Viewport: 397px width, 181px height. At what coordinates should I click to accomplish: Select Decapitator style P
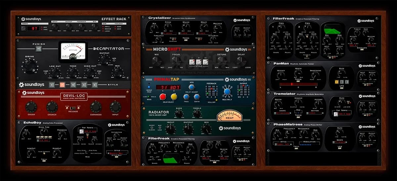[63, 84]
